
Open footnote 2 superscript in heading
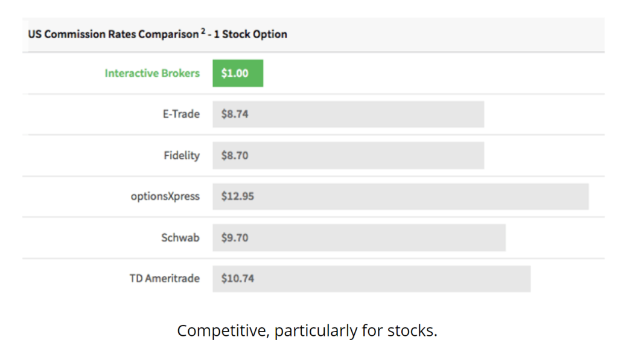click(x=203, y=31)
